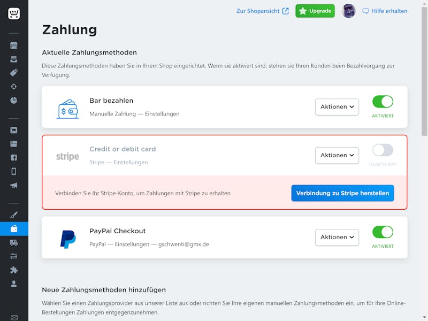Enable the Stripe credit card toggle
Image resolution: width=428 pixels, height=321 pixels.
tap(383, 150)
